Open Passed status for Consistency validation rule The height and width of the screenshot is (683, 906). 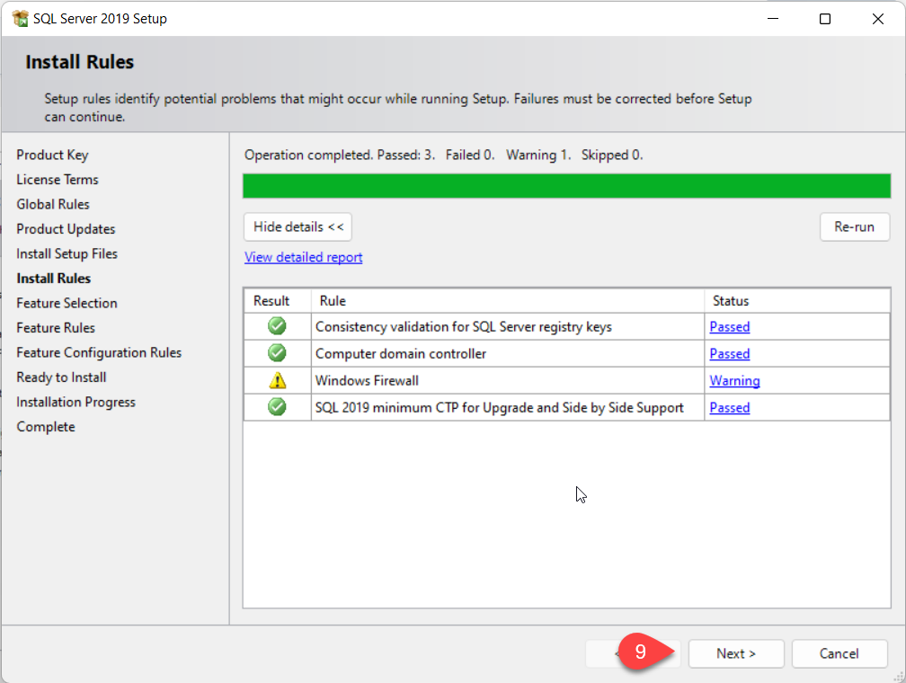[x=730, y=326]
